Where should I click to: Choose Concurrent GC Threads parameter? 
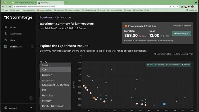(x=55, y=85)
